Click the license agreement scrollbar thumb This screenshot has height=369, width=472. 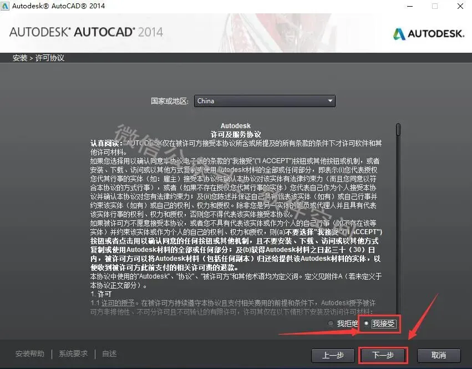pos(398,130)
